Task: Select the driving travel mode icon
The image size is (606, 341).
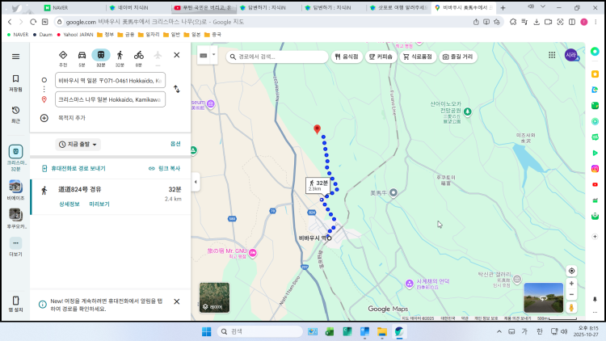Action: (x=82, y=55)
